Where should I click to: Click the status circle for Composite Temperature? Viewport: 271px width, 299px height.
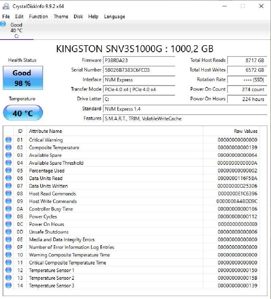tap(8, 148)
